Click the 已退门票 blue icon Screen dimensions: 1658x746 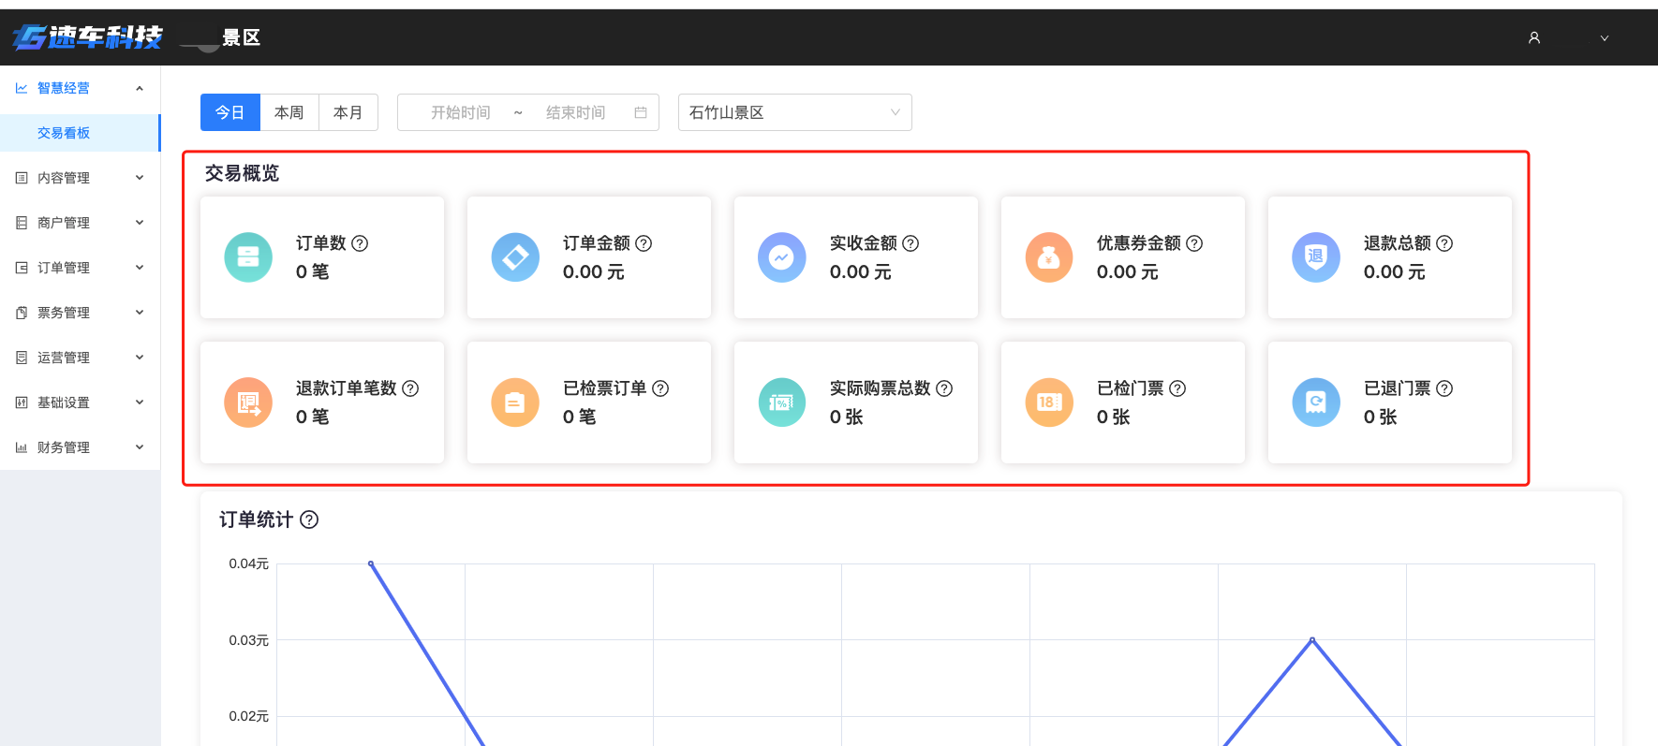click(1316, 402)
